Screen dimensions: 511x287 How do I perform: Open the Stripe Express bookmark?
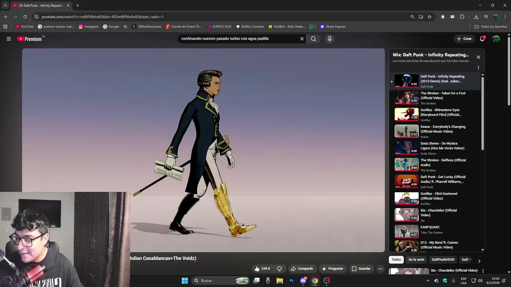(x=333, y=27)
